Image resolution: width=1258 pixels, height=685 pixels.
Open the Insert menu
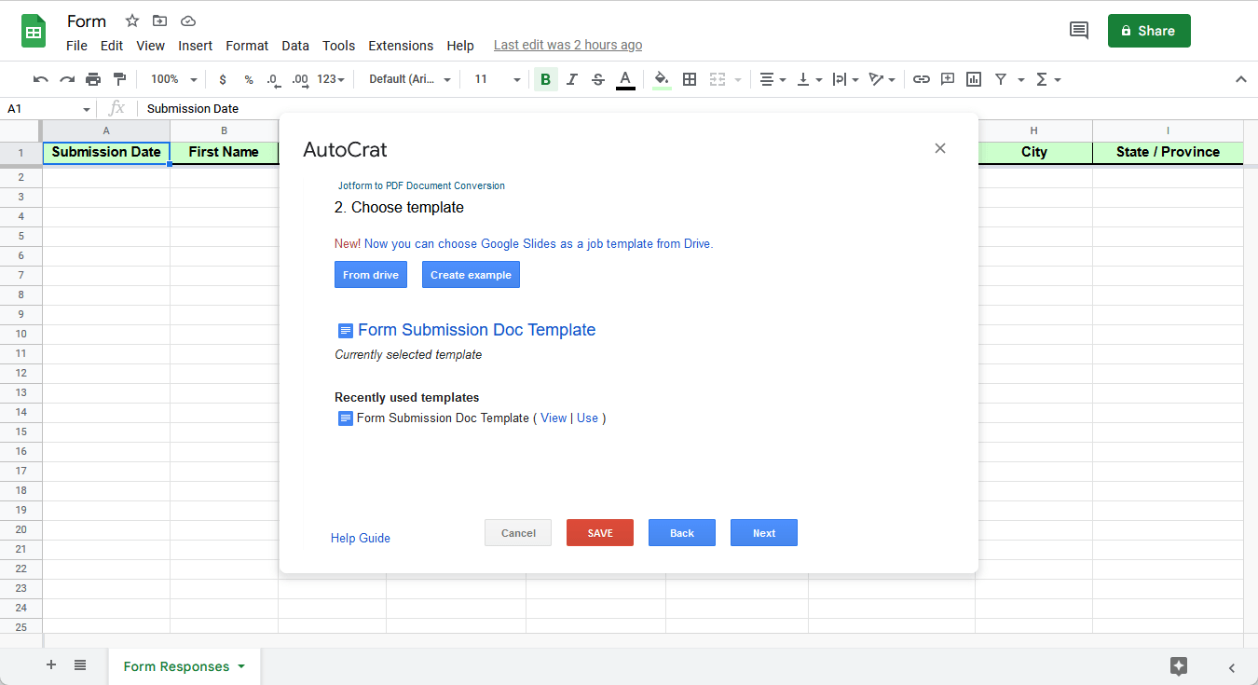pos(196,46)
